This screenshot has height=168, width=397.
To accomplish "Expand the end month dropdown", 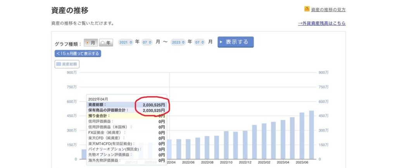I will click(200, 42).
